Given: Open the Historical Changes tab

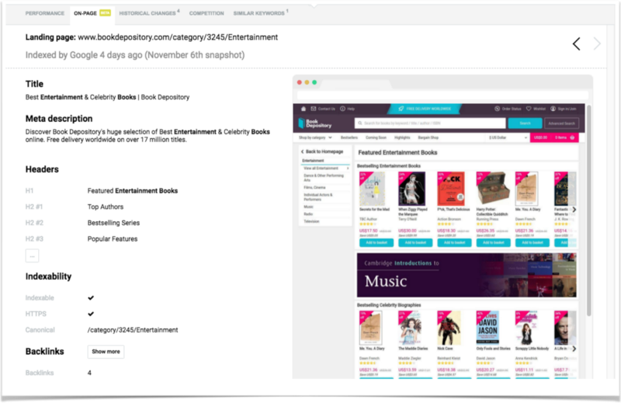Looking at the screenshot, I should click(x=147, y=13).
